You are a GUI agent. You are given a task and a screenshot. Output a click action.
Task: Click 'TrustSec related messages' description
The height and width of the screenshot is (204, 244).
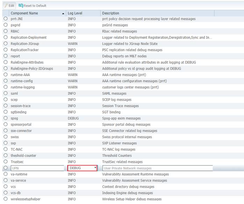(122, 162)
